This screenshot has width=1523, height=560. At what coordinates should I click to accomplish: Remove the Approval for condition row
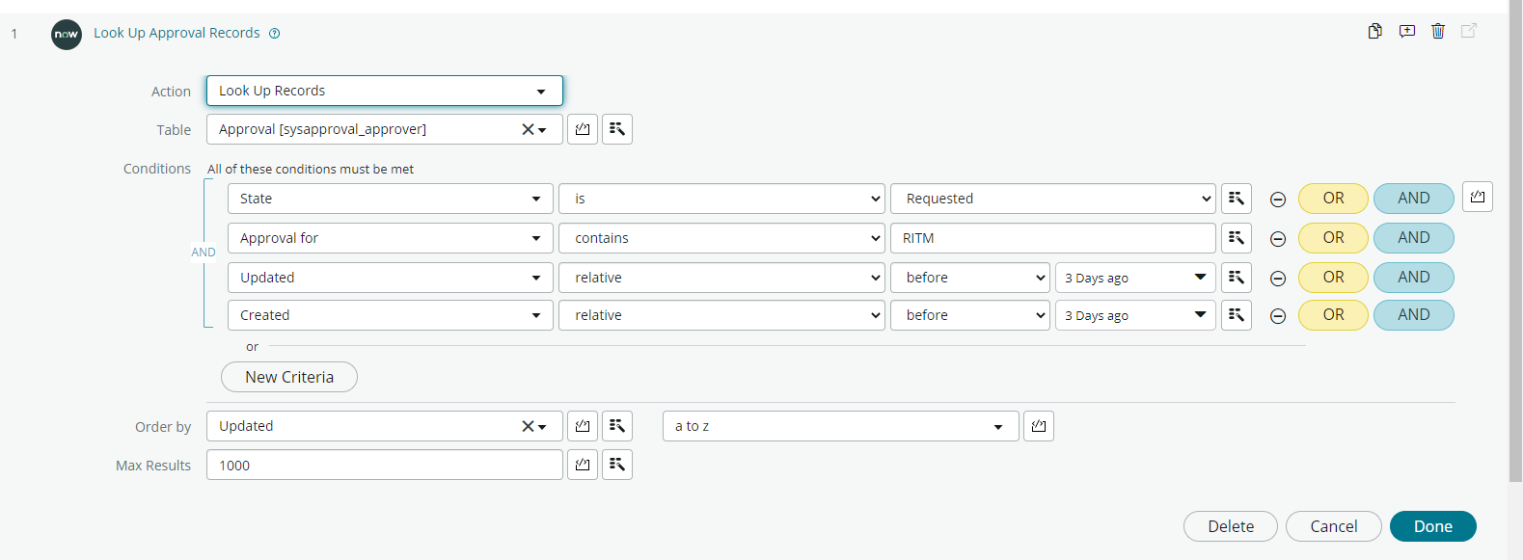1278,239
